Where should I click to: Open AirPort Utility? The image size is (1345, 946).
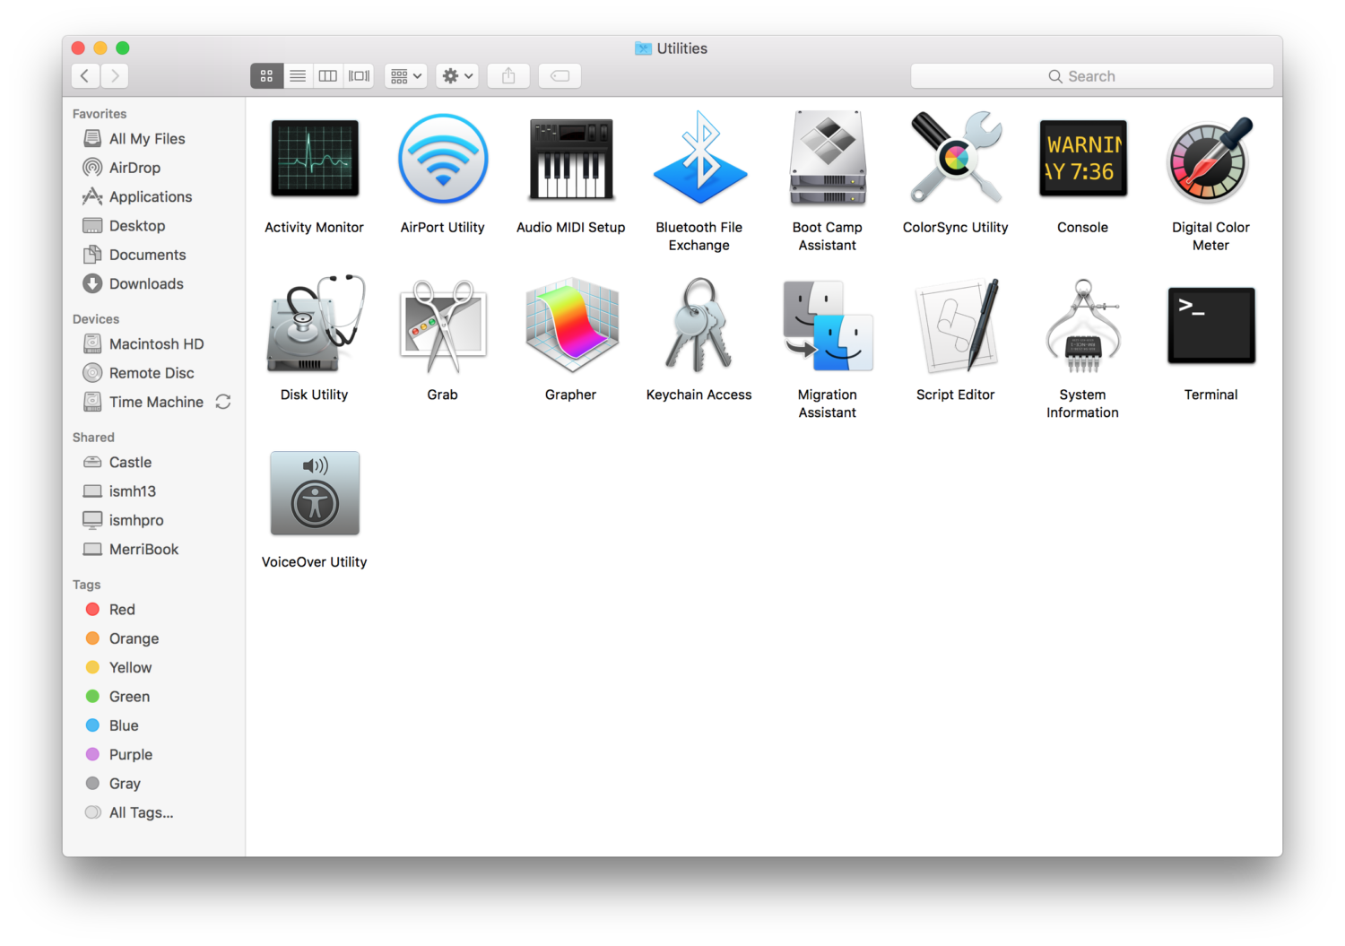pyautogui.click(x=442, y=159)
